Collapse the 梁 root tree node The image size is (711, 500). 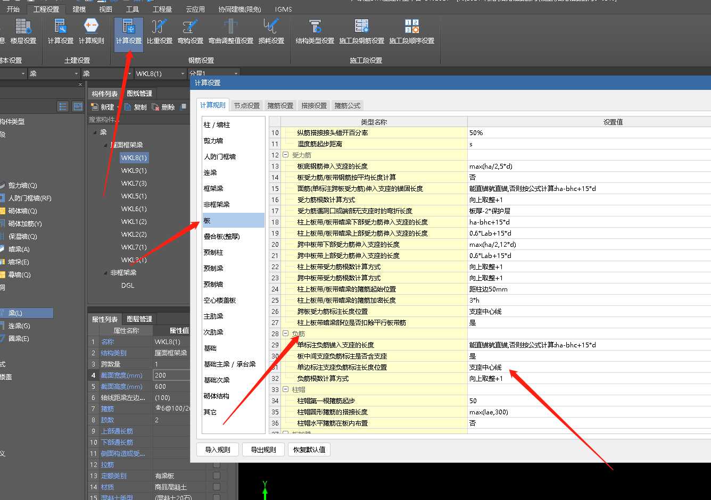[95, 132]
